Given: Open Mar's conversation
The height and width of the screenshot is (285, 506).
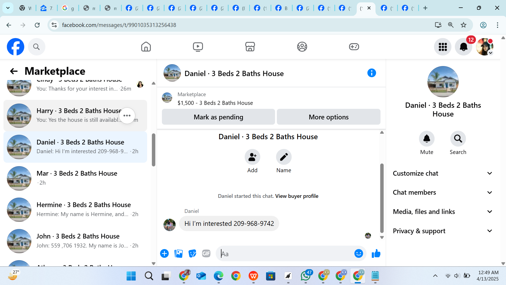Looking at the screenshot, I should click(x=75, y=178).
